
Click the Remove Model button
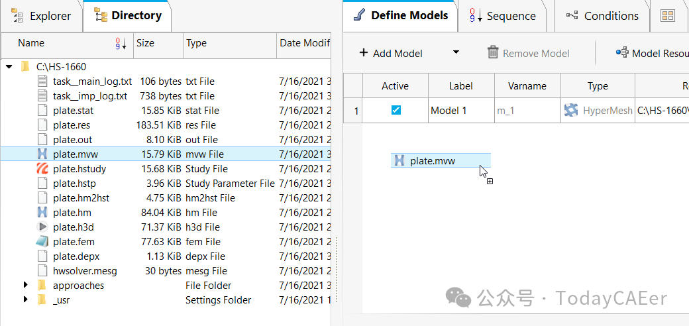[x=528, y=53]
